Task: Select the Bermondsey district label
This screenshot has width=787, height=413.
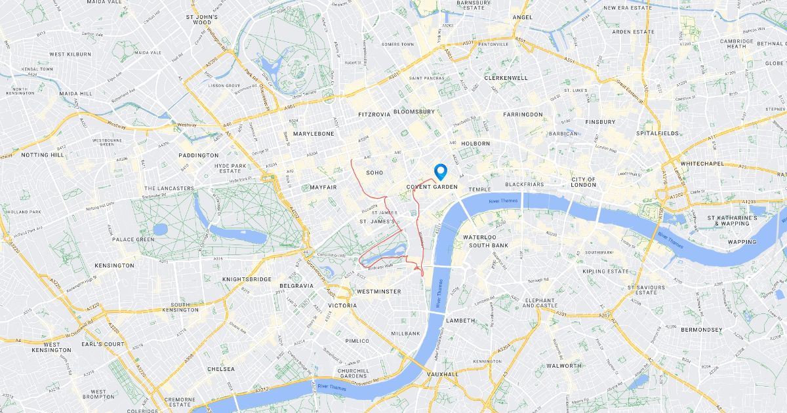Action: (x=702, y=329)
